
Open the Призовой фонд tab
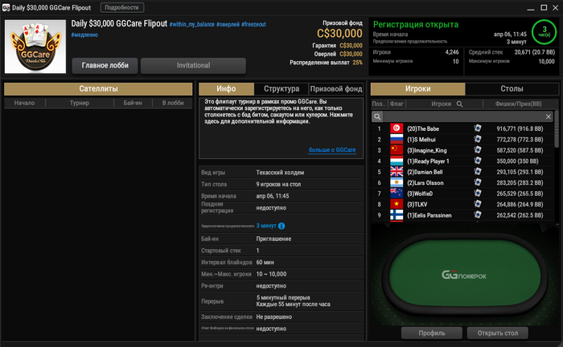point(336,88)
